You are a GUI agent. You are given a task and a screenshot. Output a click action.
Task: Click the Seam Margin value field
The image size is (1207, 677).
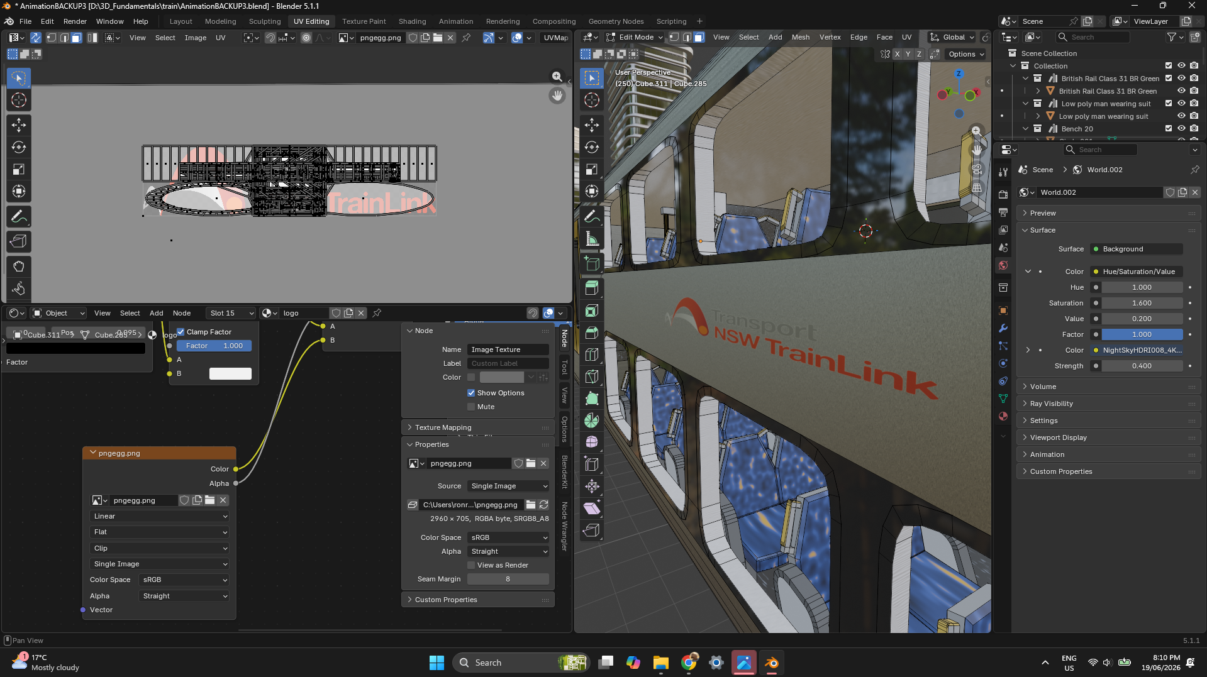508,579
